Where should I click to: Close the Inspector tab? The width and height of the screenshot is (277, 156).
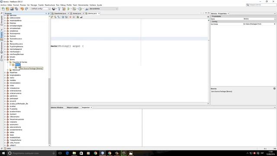(91, 107)
